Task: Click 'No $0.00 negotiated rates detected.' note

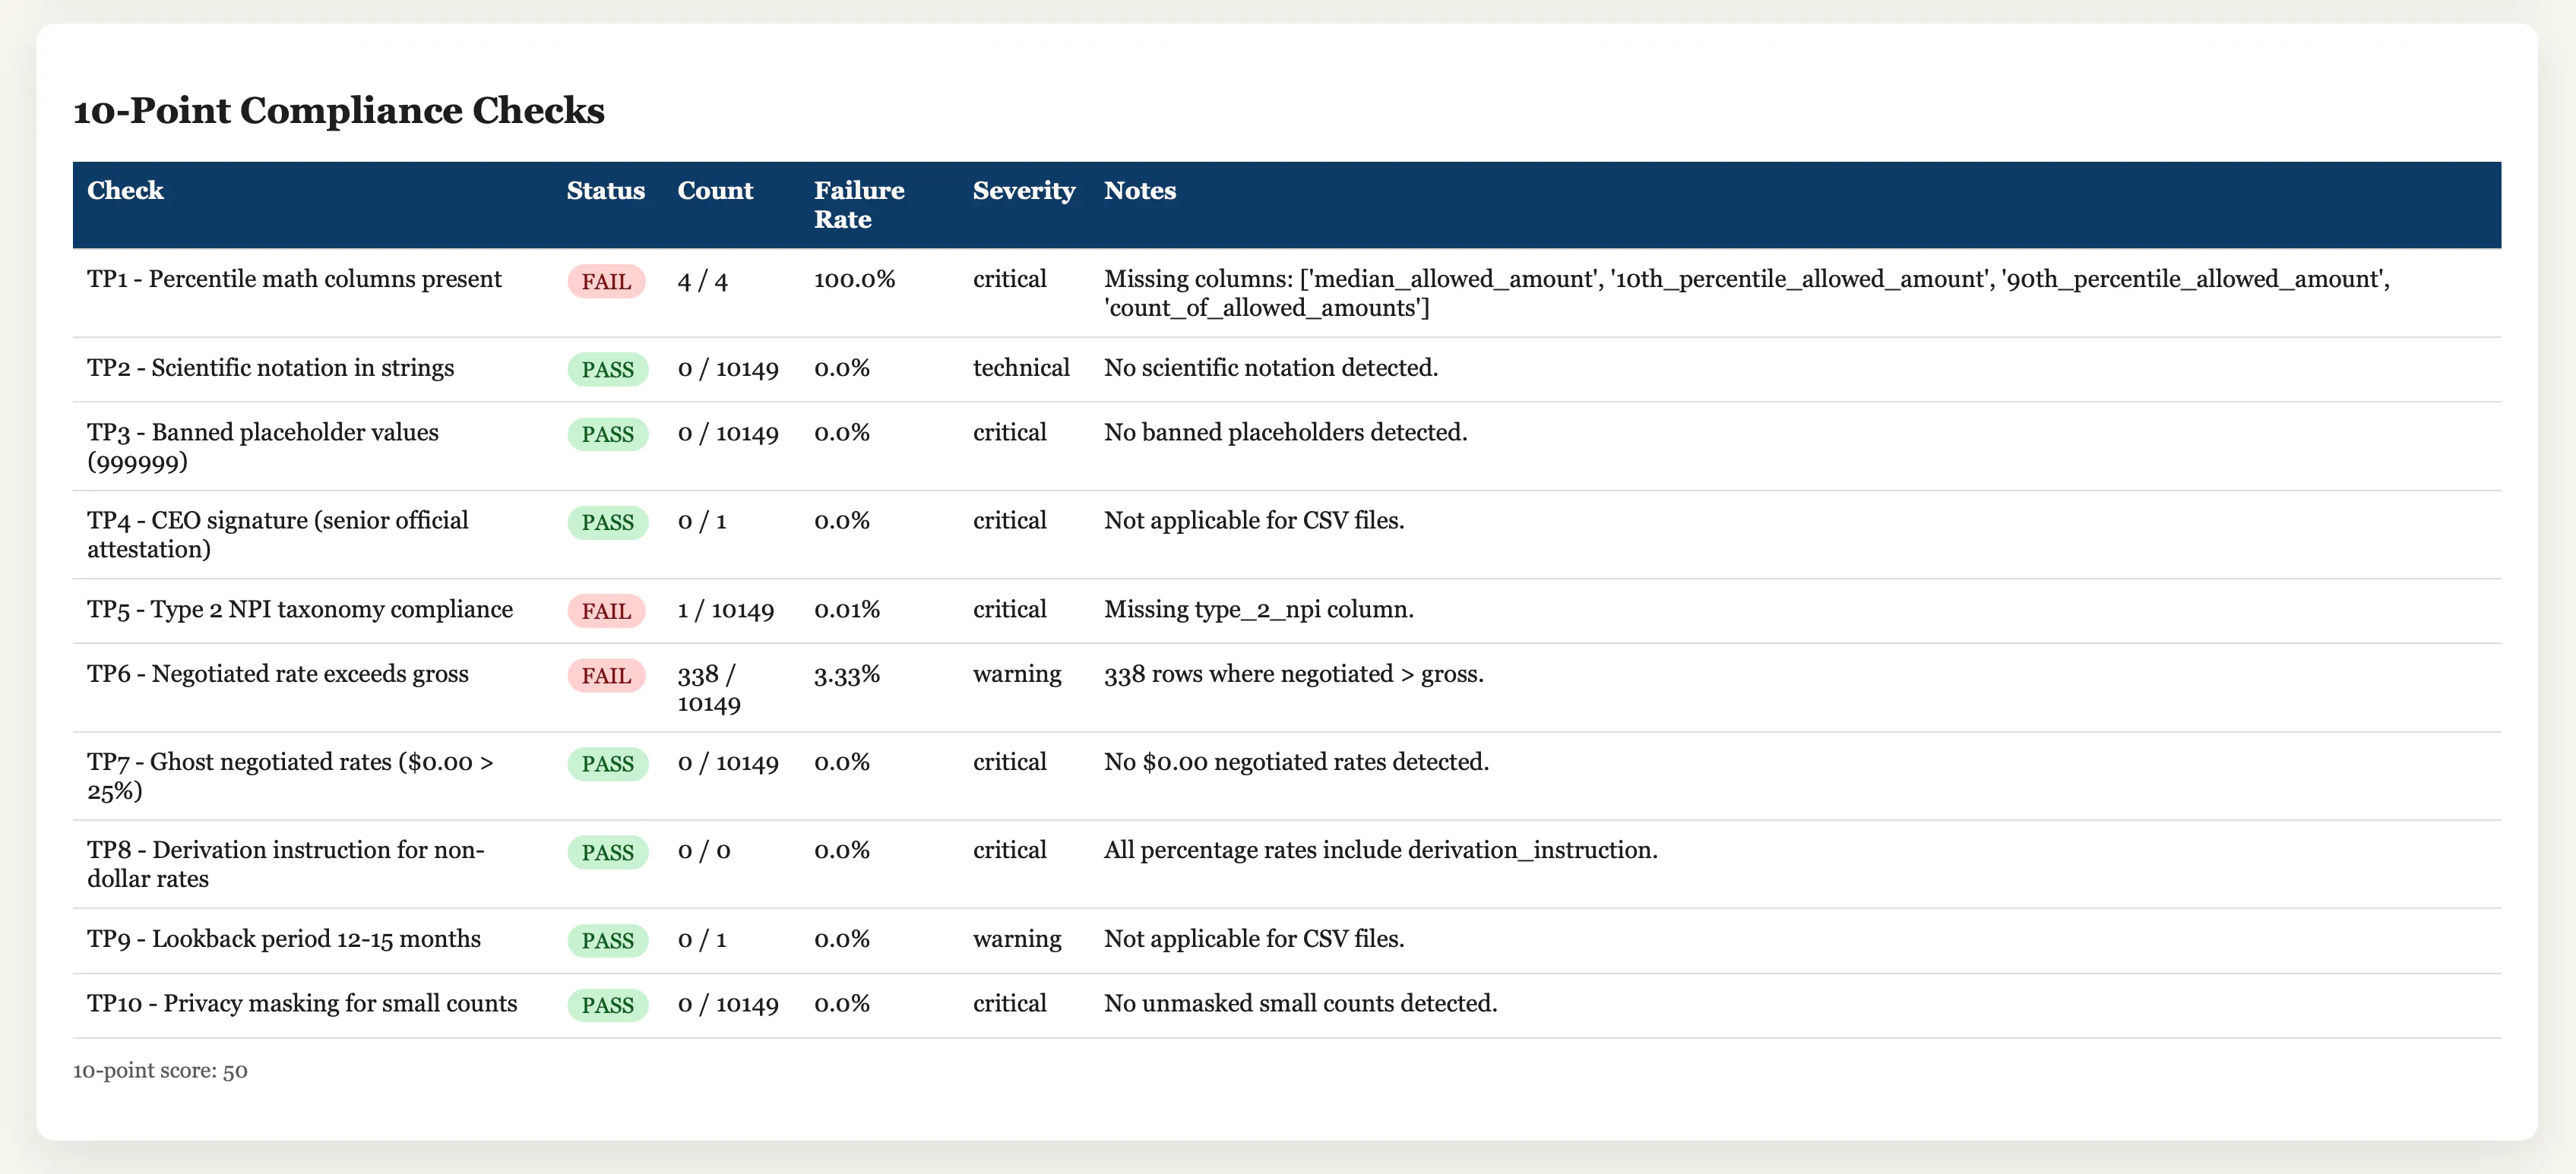Action: (x=1296, y=762)
